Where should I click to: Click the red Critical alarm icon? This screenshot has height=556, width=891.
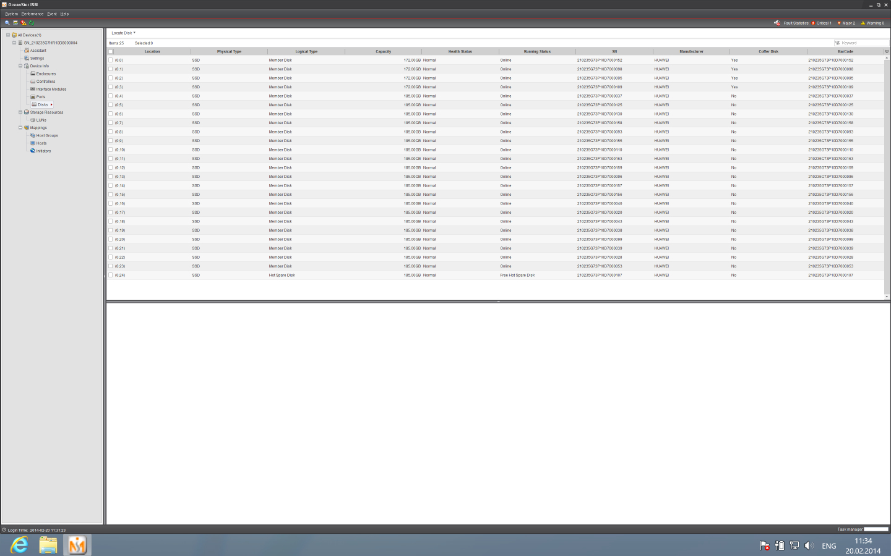(x=813, y=23)
